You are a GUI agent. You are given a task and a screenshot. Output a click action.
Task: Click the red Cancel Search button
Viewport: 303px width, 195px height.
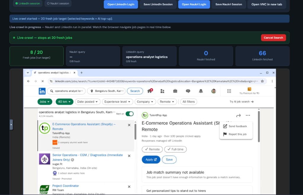tap(273, 38)
